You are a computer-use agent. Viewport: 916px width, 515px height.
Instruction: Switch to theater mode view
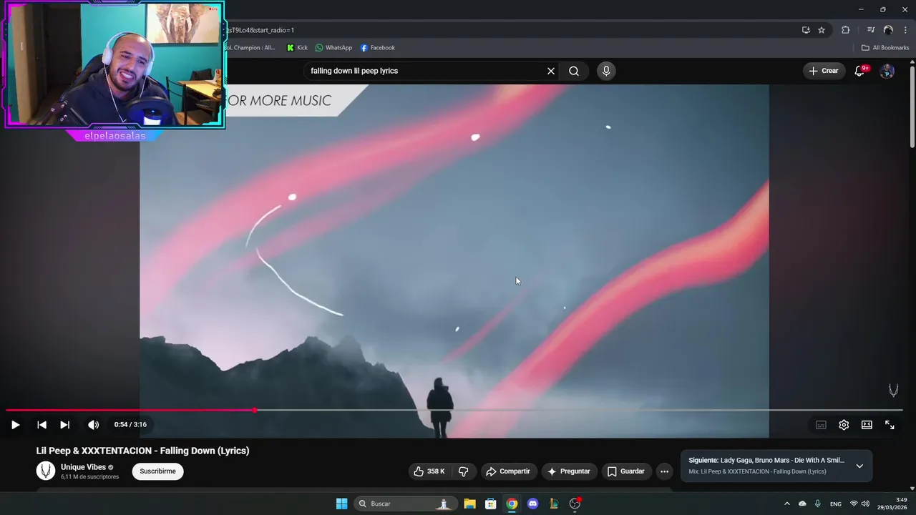(x=867, y=425)
